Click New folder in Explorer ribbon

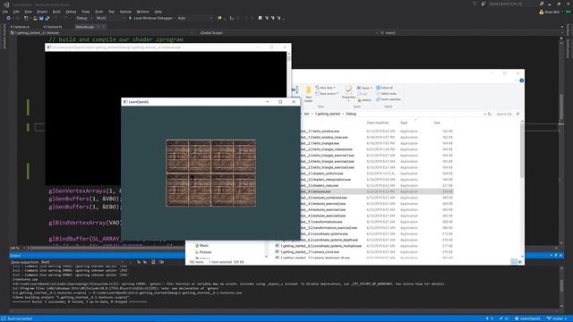pos(308,94)
